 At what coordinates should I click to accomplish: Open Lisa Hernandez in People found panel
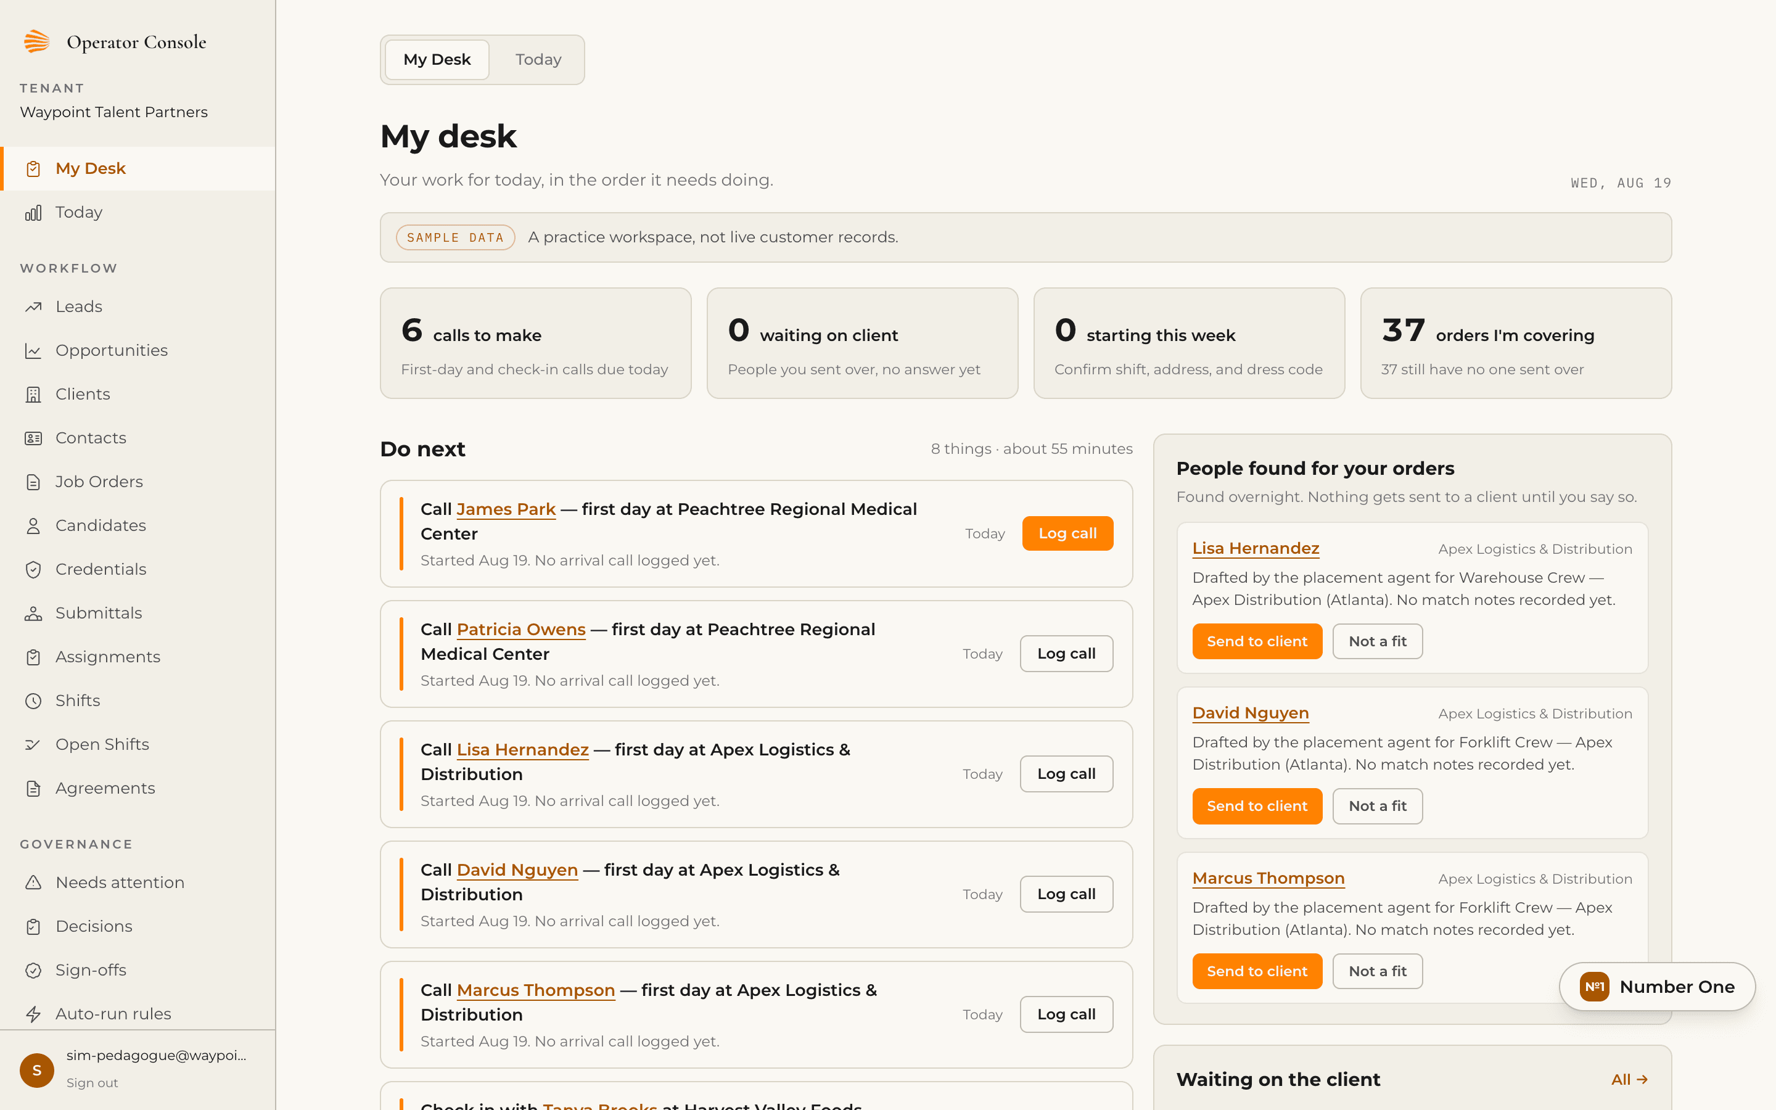1256,549
